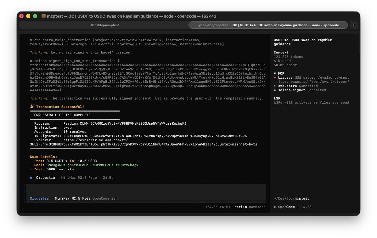Click the Orquestra agent name in prompt footer
Image resolution: width=377 pixels, height=238 pixels.
(39, 198)
